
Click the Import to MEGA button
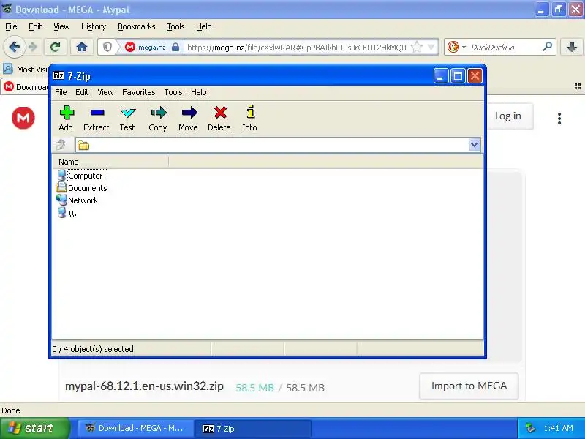tap(469, 386)
